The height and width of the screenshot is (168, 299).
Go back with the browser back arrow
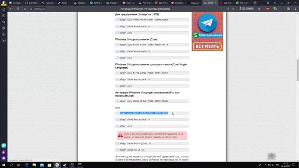(11, 9)
